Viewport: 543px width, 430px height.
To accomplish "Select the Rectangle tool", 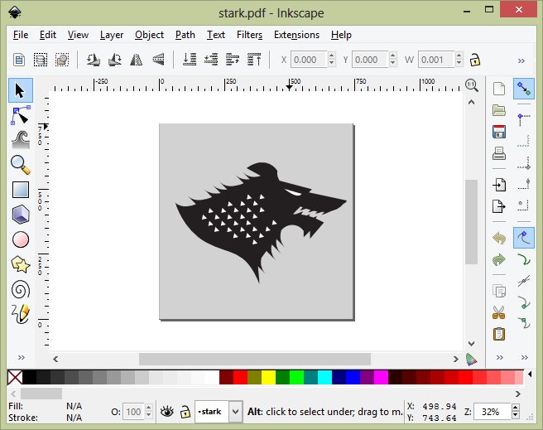I will (x=21, y=190).
